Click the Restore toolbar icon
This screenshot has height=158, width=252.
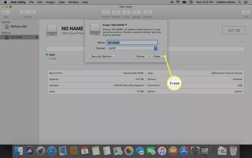[136, 12]
